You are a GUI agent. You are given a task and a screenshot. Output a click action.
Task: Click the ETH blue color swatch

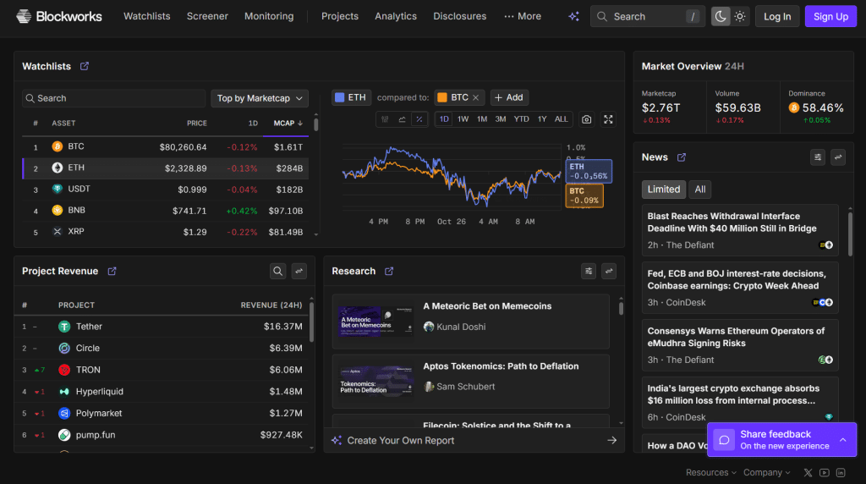point(340,98)
